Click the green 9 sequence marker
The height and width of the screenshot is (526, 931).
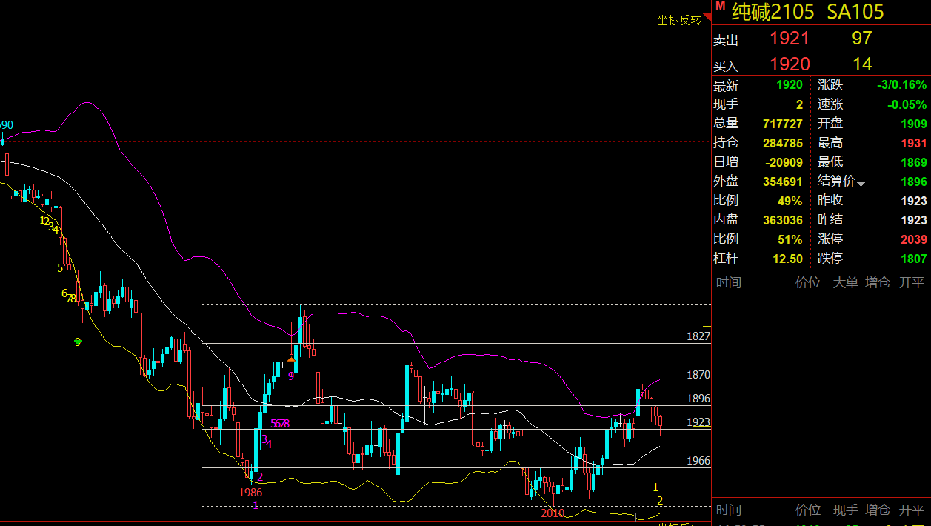(78, 342)
